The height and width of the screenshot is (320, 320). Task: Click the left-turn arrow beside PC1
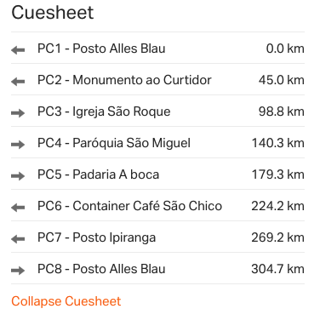(x=18, y=50)
